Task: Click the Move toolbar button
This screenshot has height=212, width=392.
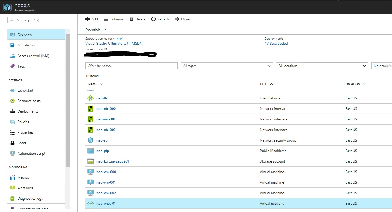Action: (182, 19)
